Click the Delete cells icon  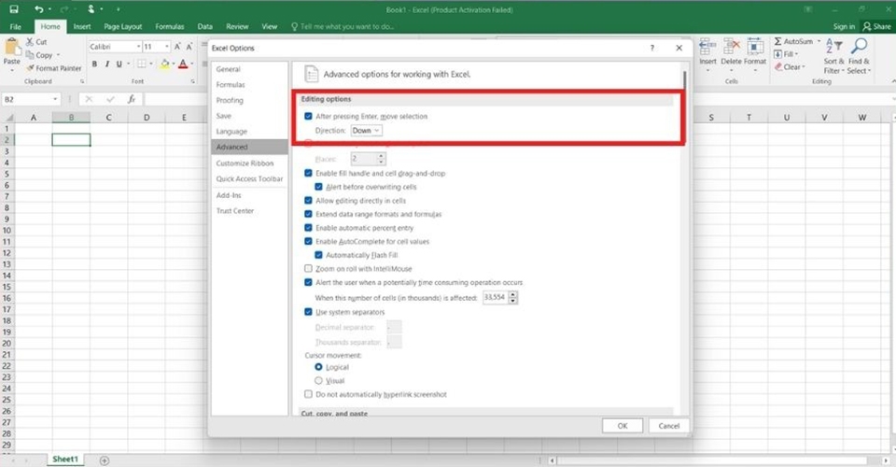(x=732, y=47)
